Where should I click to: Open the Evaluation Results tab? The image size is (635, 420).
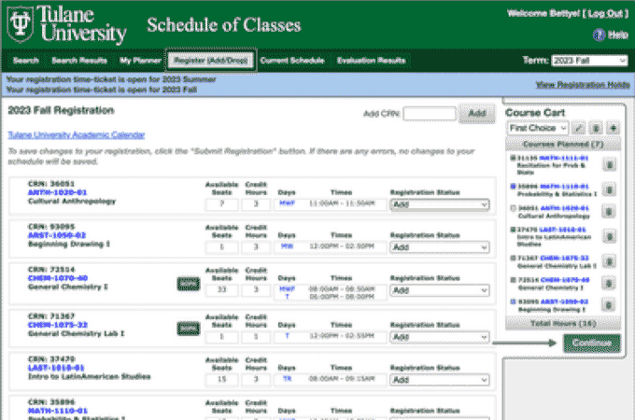coord(372,61)
